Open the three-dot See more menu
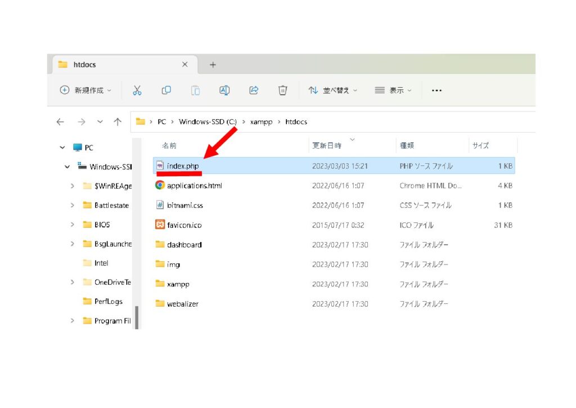Screen dimensions: 576x408 pos(436,90)
